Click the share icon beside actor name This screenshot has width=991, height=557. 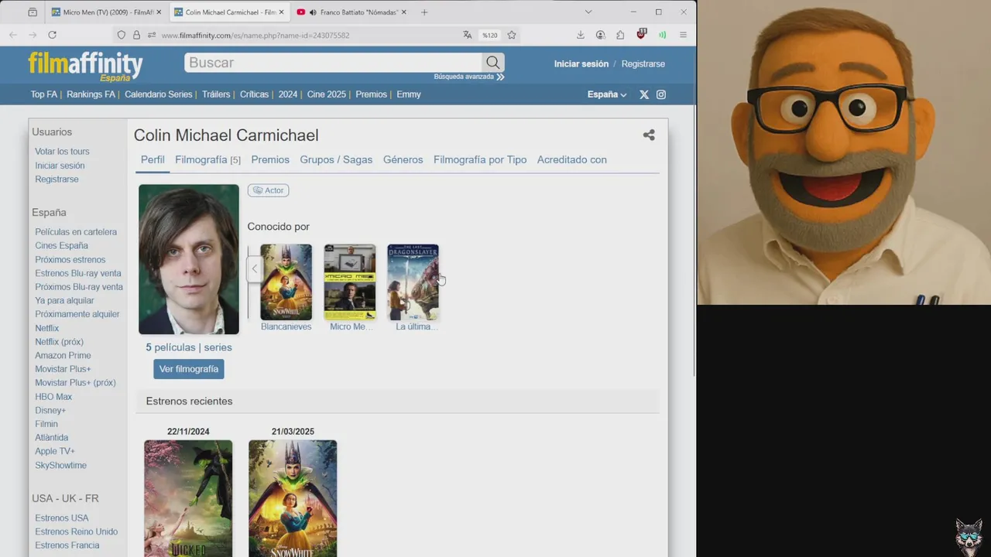[649, 135]
